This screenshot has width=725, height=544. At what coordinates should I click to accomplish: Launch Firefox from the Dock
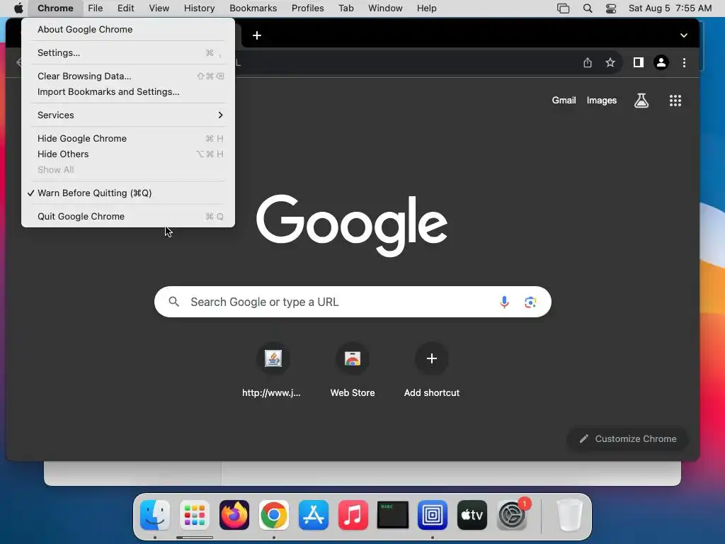234,515
